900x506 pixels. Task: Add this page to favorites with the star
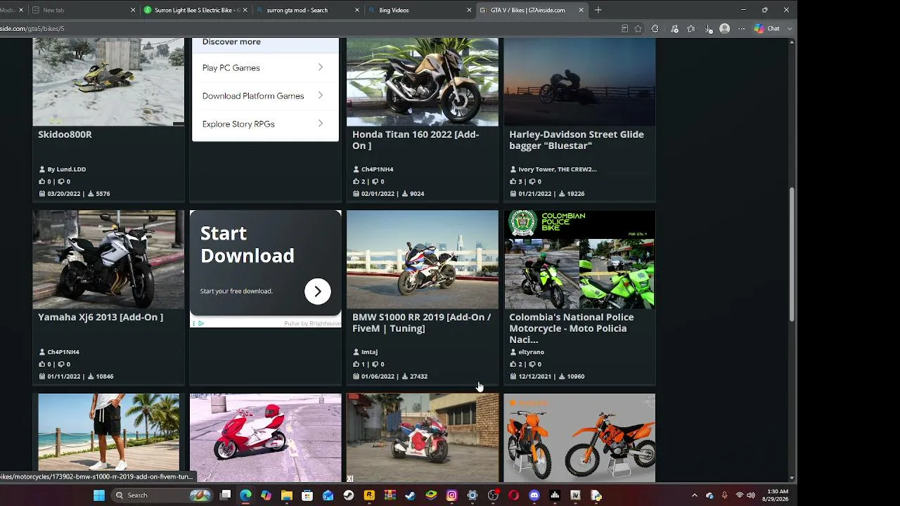[638, 29]
